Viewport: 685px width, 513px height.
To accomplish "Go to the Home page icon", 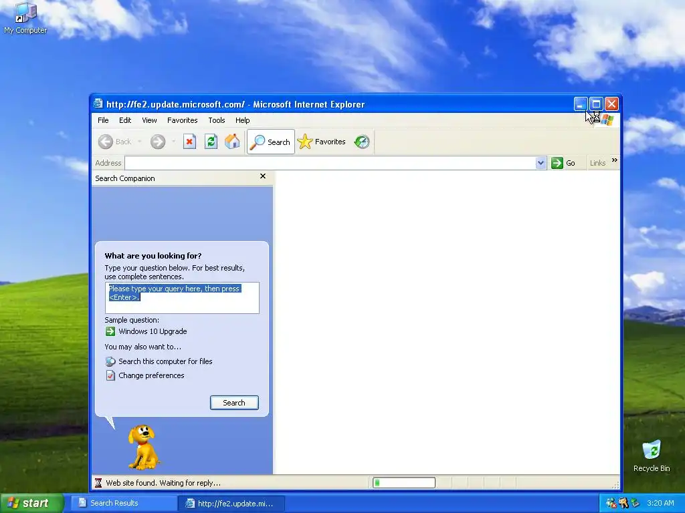I will pos(232,142).
